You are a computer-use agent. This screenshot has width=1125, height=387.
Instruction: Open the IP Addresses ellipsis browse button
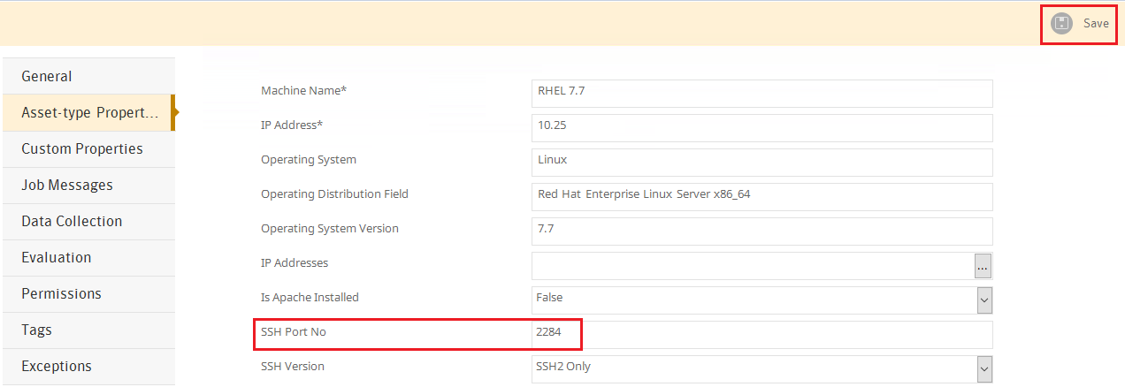pyautogui.click(x=983, y=266)
